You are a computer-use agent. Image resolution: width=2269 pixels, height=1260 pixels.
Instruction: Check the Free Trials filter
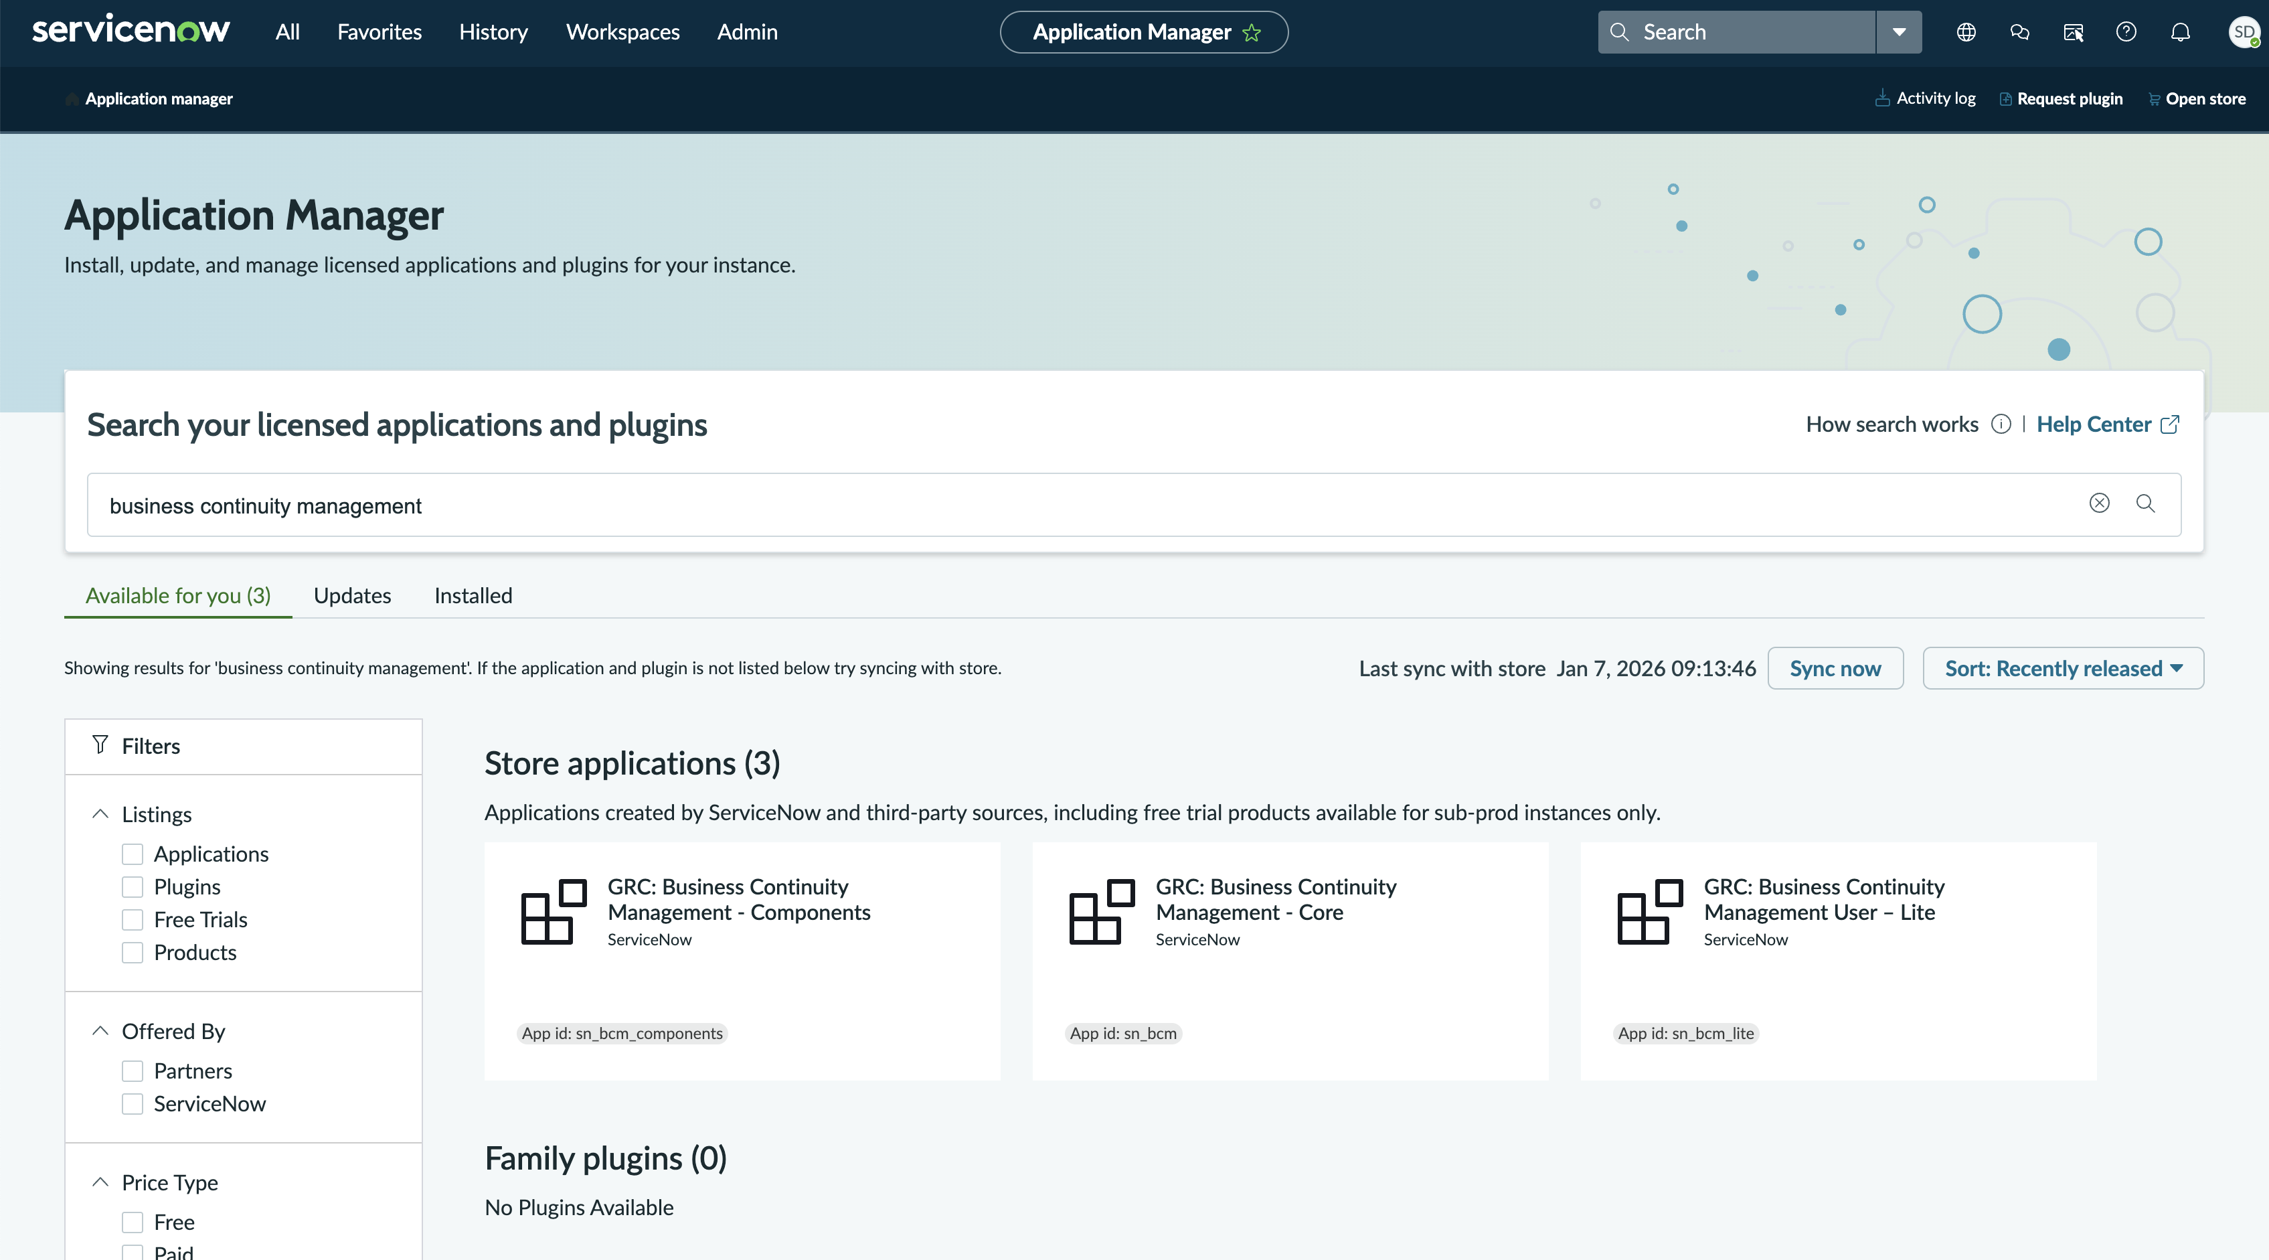click(132, 919)
